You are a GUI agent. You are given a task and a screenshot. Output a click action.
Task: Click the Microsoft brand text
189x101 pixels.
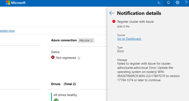(x=18, y=3)
